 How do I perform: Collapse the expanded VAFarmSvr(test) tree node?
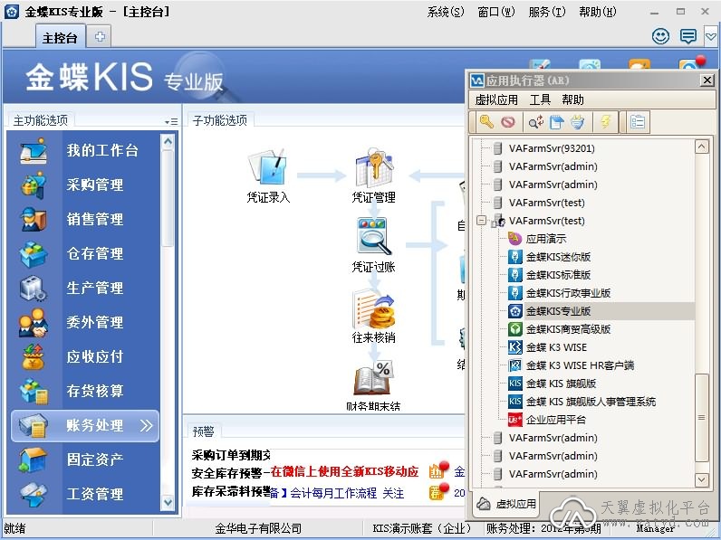pyautogui.click(x=481, y=221)
